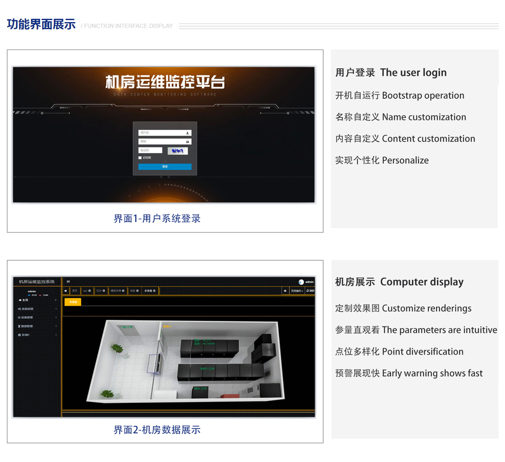Click the admin avatar icon
Image resolution: width=505 pixels, height=462 pixels.
tap(301, 282)
